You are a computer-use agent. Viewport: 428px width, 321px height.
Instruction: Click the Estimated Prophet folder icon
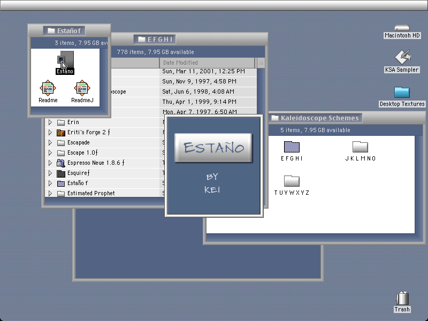click(61, 194)
